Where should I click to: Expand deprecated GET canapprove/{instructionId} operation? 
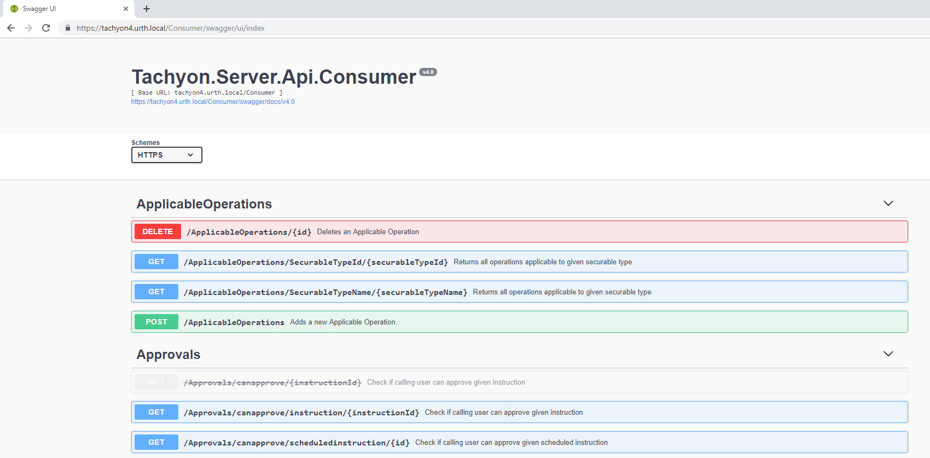pyautogui.click(x=520, y=382)
